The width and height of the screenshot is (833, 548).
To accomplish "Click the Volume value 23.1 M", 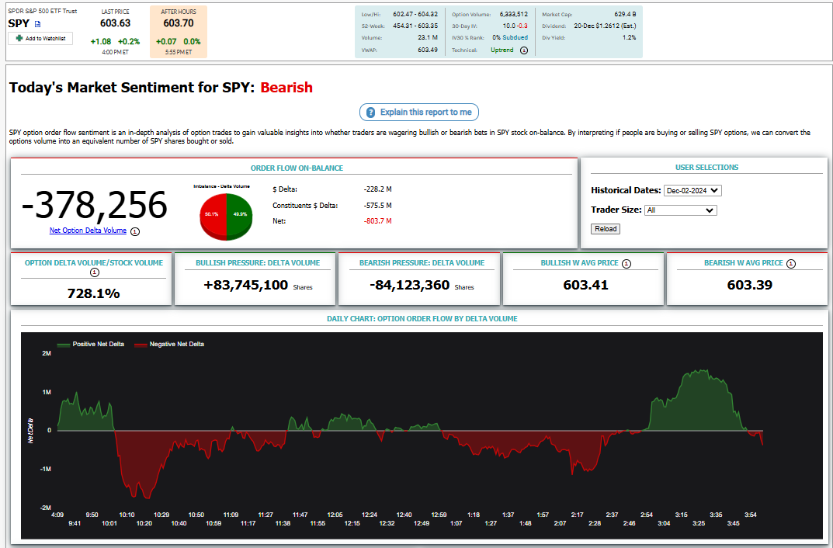I will [x=428, y=38].
